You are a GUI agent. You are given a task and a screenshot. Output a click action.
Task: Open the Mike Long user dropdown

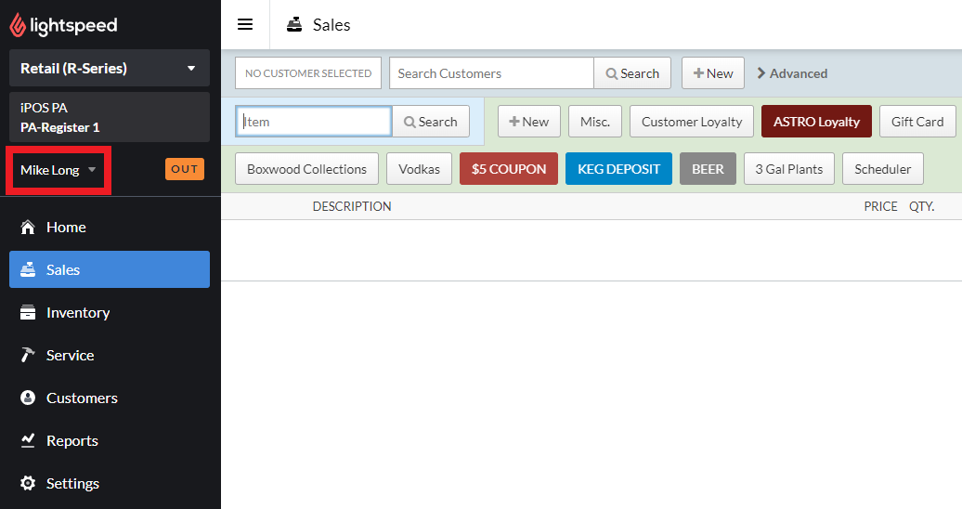(x=58, y=170)
